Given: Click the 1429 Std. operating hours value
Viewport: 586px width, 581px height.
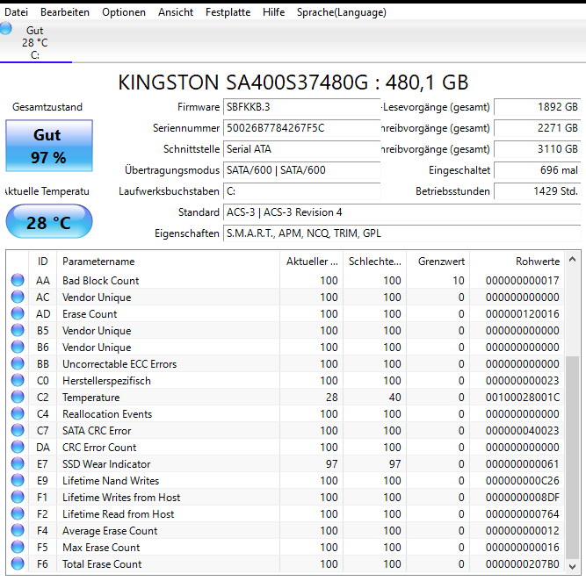Looking at the screenshot, I should pos(538,191).
